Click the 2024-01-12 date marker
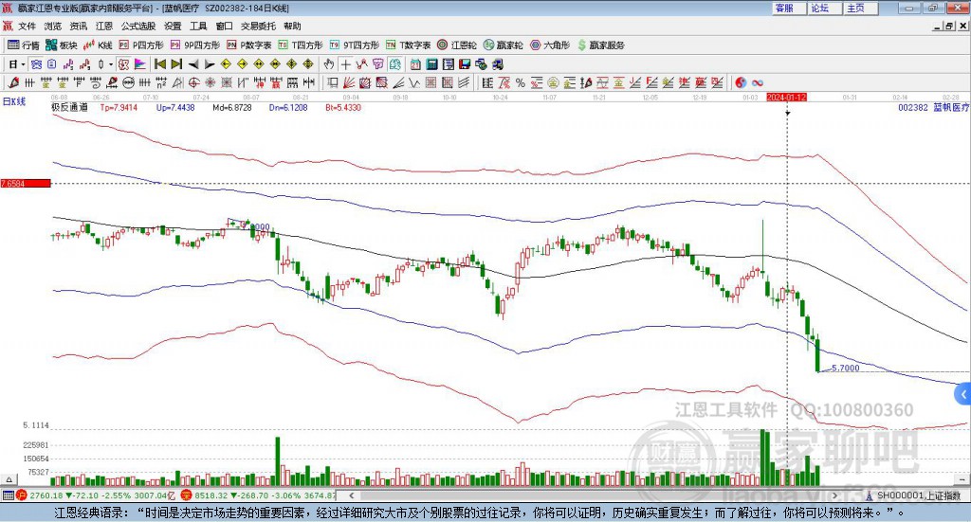 click(786, 98)
